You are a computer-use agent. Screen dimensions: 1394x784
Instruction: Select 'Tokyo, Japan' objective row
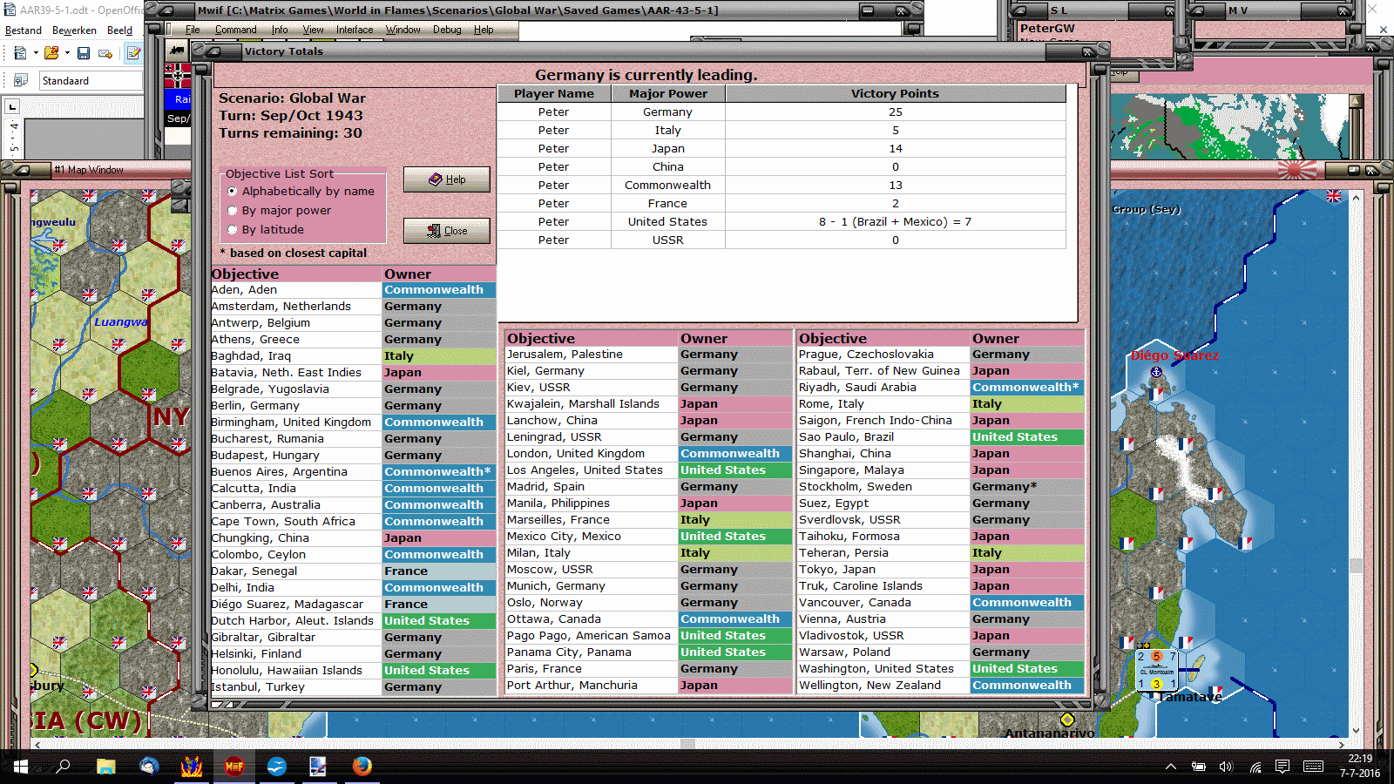click(941, 570)
